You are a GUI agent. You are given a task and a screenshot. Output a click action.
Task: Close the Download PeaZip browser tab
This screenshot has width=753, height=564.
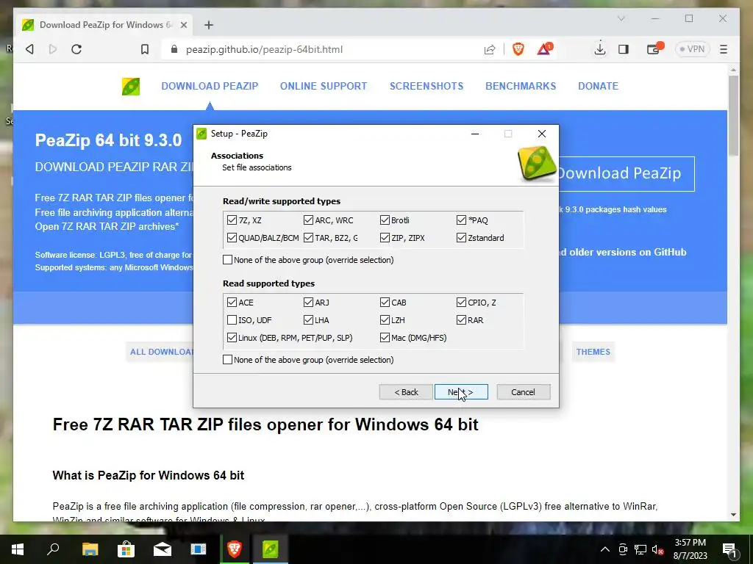pos(183,25)
